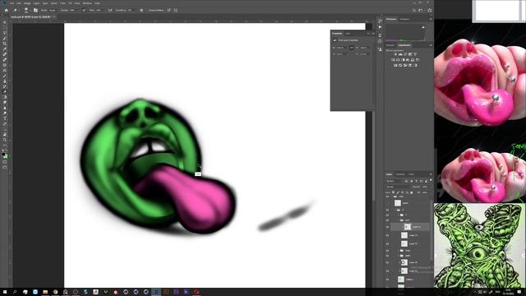The width and height of the screenshot is (526, 296).
Task: Toggle the Brush Settings panel icon
Action: (x=35, y=10)
